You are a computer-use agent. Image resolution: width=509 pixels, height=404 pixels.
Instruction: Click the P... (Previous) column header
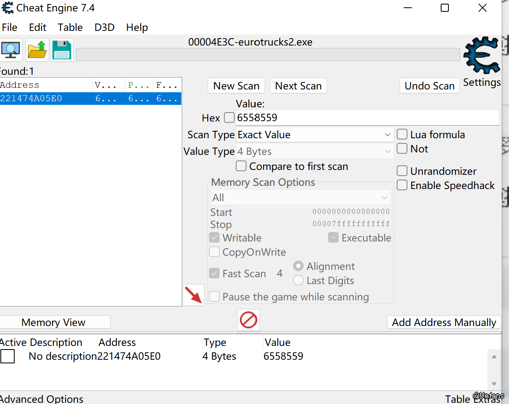point(139,85)
